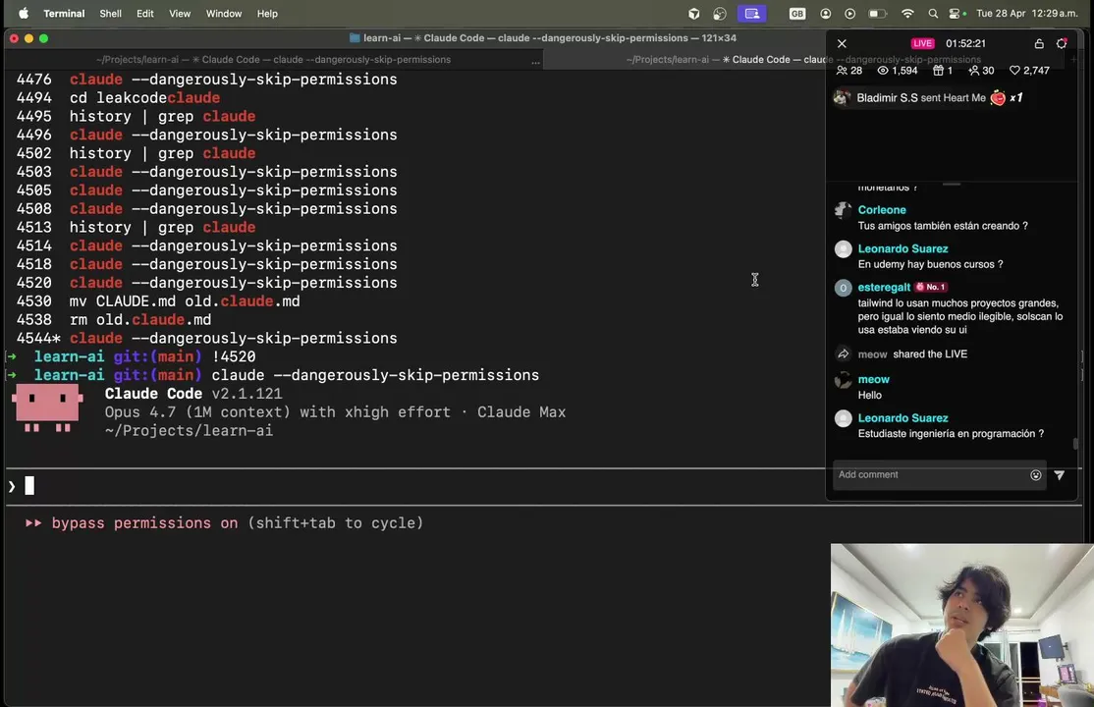Open the Apple menu

coord(23,14)
